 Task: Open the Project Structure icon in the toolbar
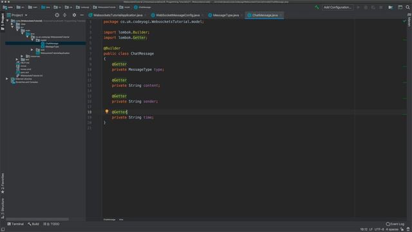(391, 7)
